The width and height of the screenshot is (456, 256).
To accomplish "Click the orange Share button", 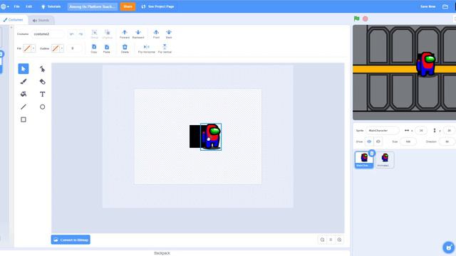I will [128, 6].
